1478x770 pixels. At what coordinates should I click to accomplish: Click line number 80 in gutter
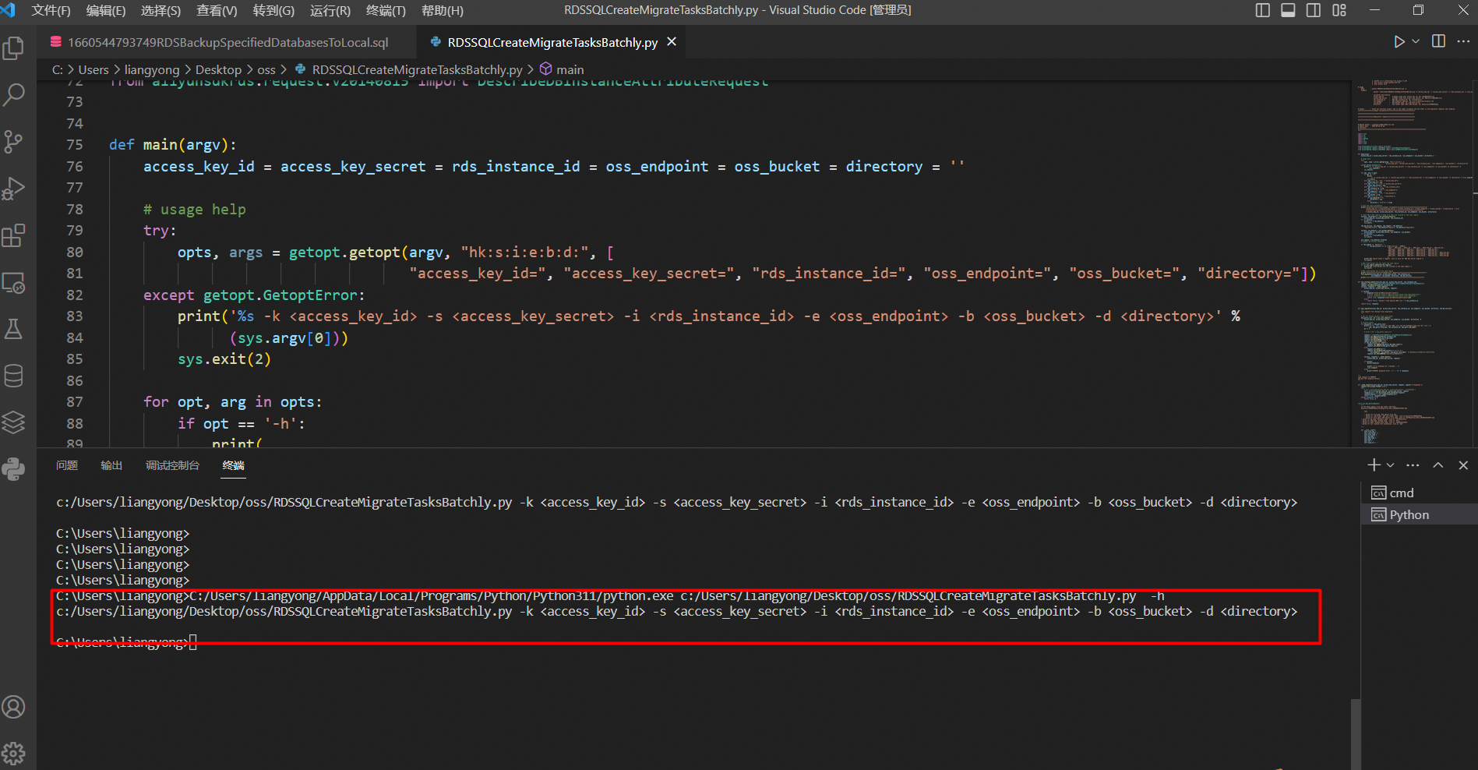pos(75,253)
